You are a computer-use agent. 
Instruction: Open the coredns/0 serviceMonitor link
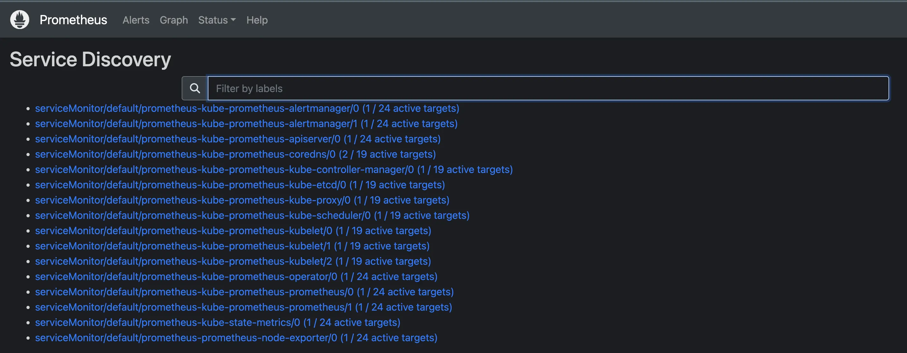236,154
